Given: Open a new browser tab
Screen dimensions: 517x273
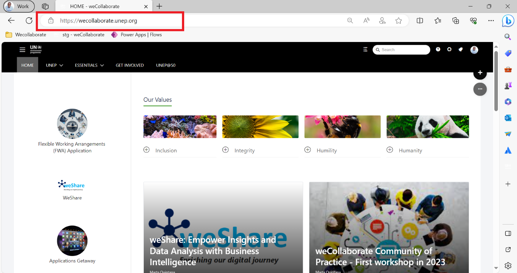Looking at the screenshot, I should (160, 6).
